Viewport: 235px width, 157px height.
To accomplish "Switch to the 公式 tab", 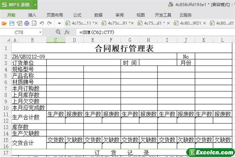I will 77,15.
